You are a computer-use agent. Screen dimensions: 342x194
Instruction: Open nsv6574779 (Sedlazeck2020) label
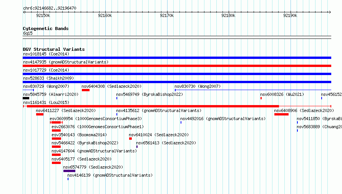coord(93,167)
